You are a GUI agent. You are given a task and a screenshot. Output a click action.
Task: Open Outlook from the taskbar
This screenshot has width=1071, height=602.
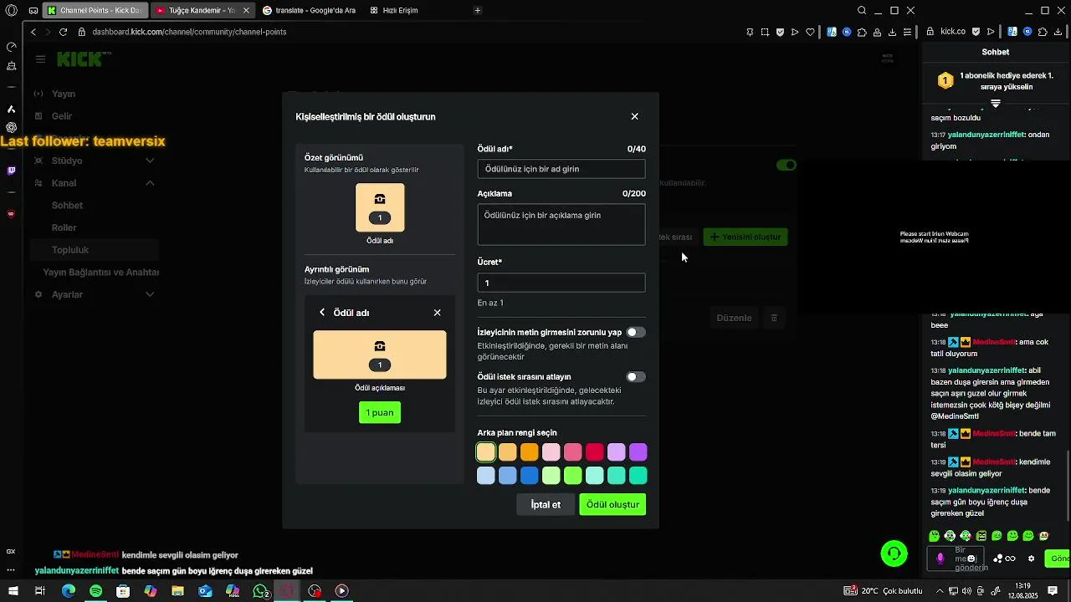point(205,591)
